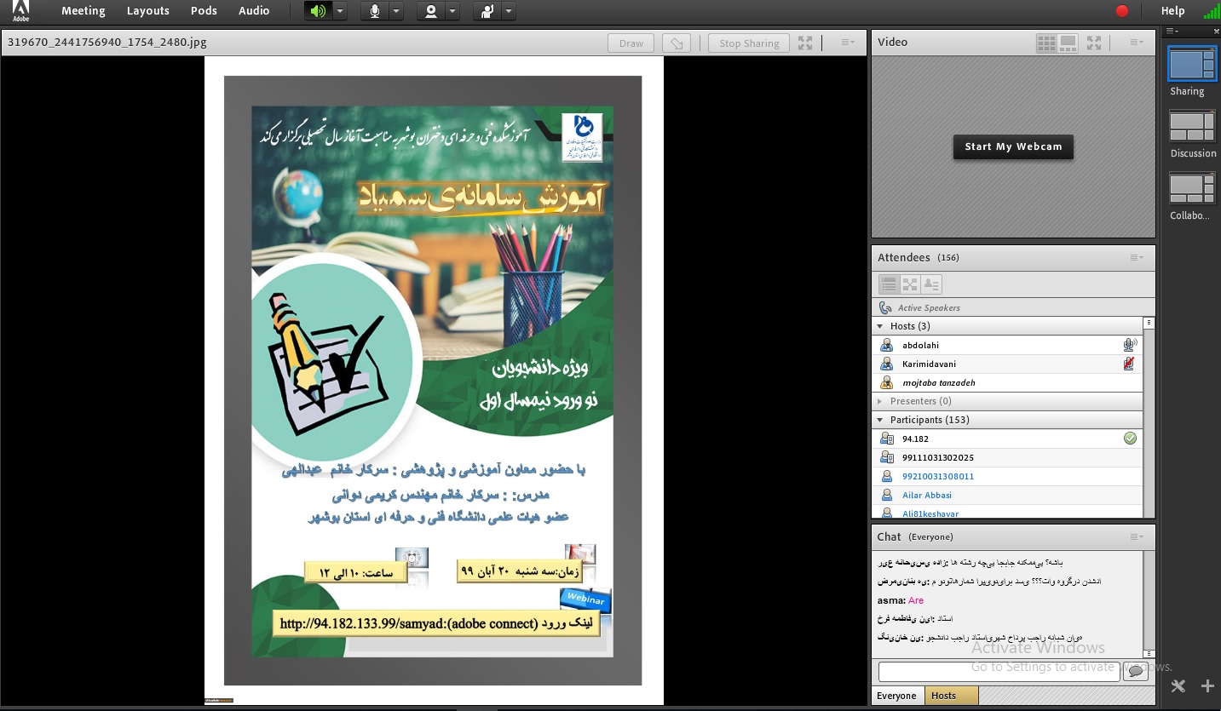This screenshot has height=711, width=1221.
Task: Click Karimidavani's muted microphone icon
Action: 1130,364
